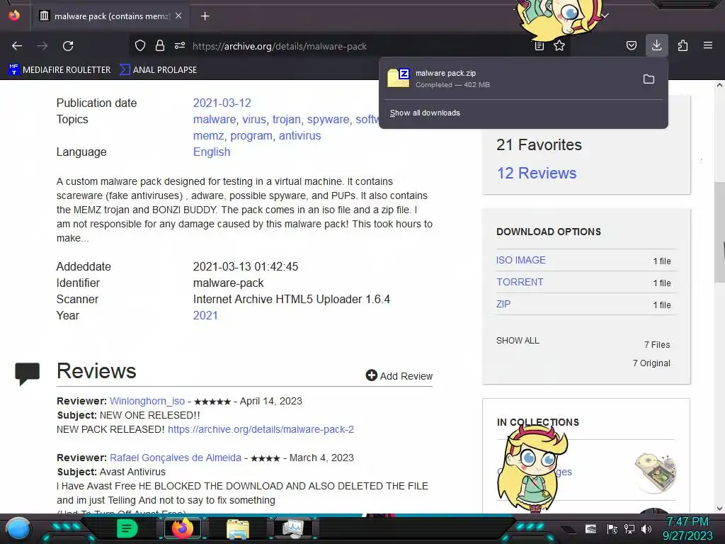Open site permissions icon in address bar

[180, 45]
